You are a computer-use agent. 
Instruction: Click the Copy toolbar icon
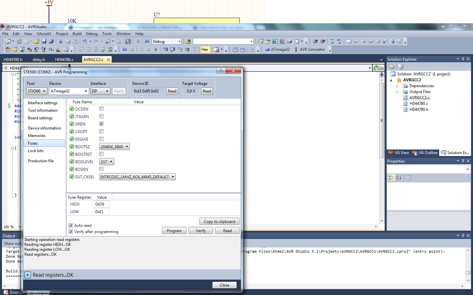[68, 41]
